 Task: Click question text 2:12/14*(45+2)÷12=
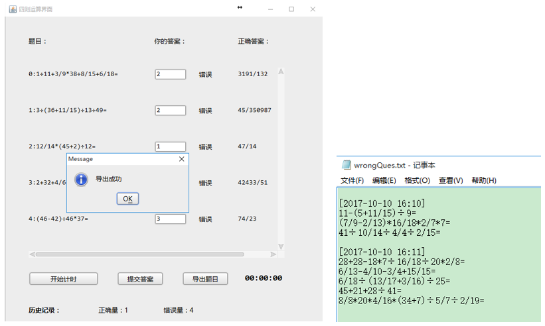(x=62, y=146)
